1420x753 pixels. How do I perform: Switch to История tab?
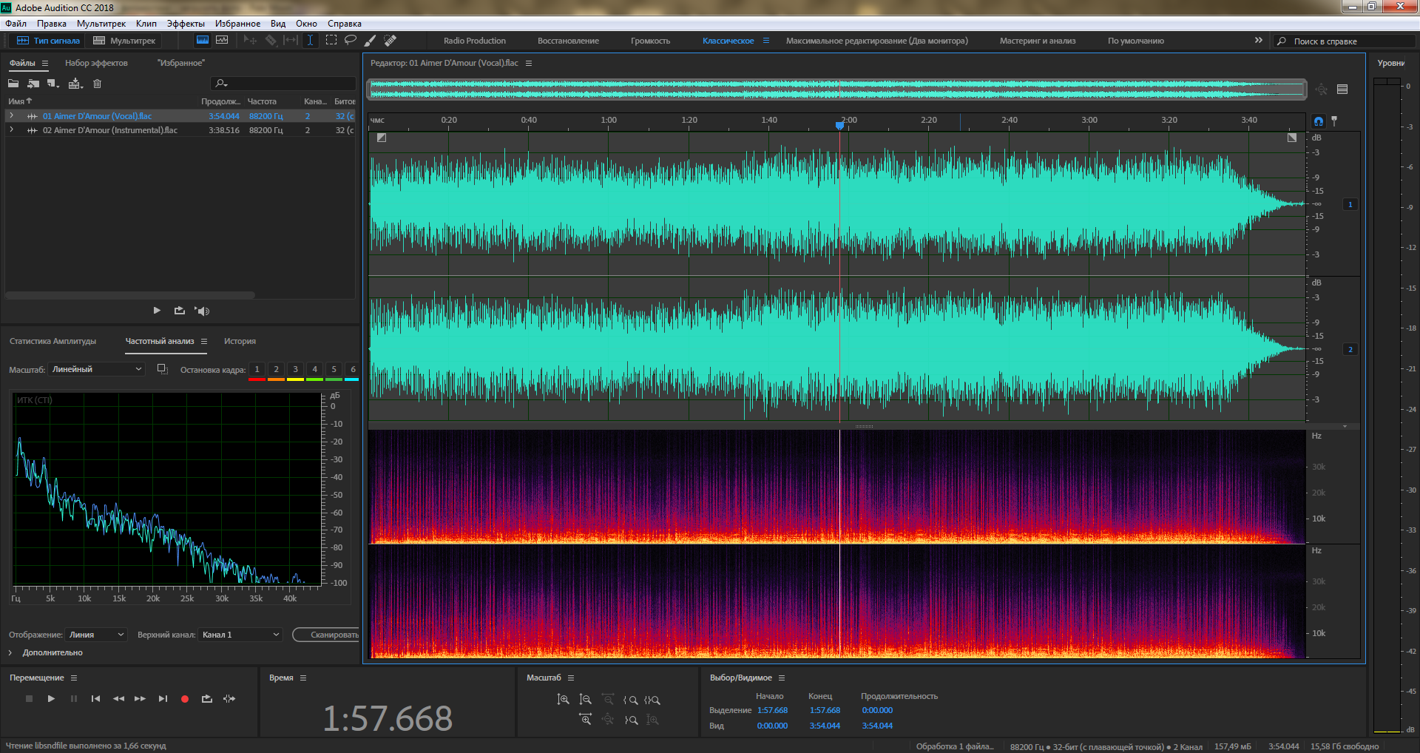240,342
